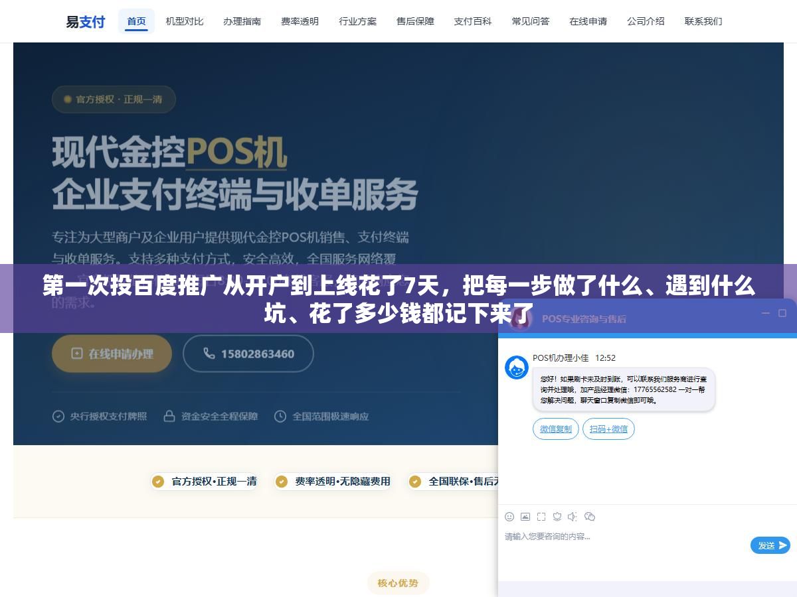Click the 现代金控POS机 hero heading
797x597 pixels.
click(169, 153)
